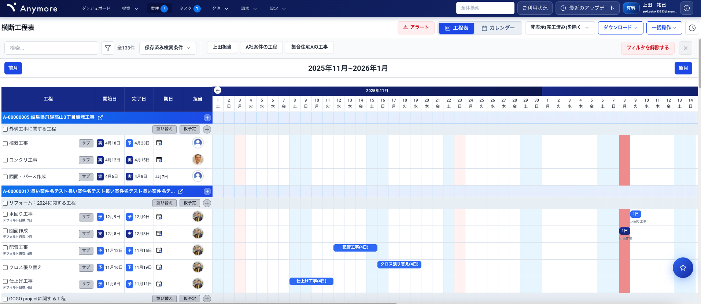
Task: Open the deadline calendar icon for 植栽工事
Action: coord(159,143)
